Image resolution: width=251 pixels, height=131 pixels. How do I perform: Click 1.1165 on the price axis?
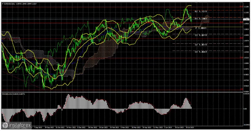coord(246,13)
